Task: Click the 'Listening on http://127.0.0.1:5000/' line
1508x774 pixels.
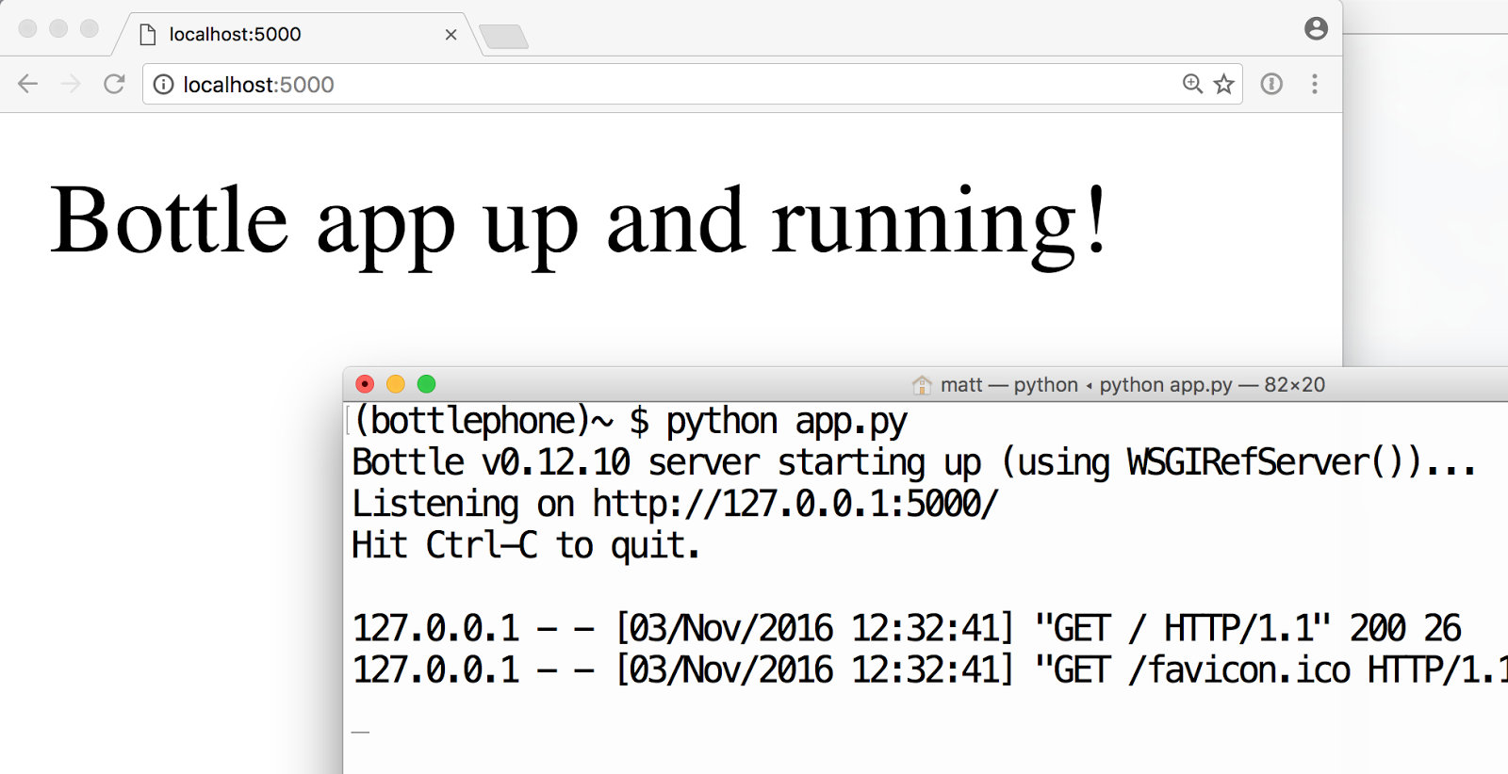Action: point(674,504)
